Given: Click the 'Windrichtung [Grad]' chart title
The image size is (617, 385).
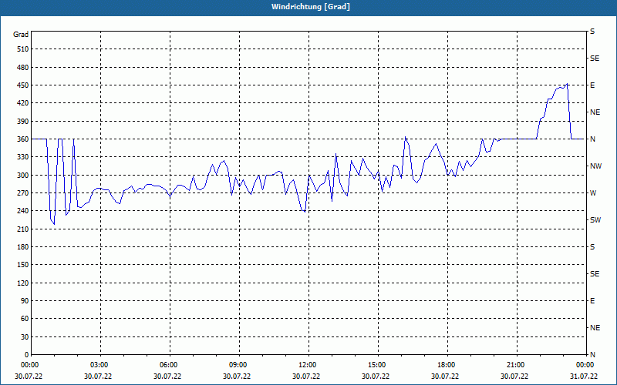Looking at the screenshot, I should click(310, 7).
